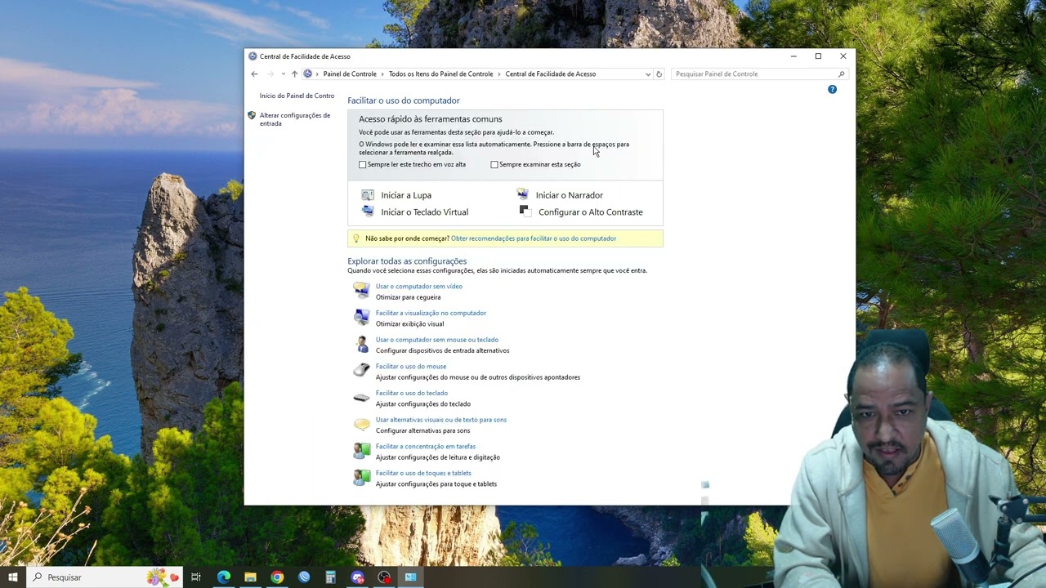Expand chevron after 'Painel de Controle' breadcrumb
Image resolution: width=1046 pixels, height=588 pixels.
pos(382,74)
